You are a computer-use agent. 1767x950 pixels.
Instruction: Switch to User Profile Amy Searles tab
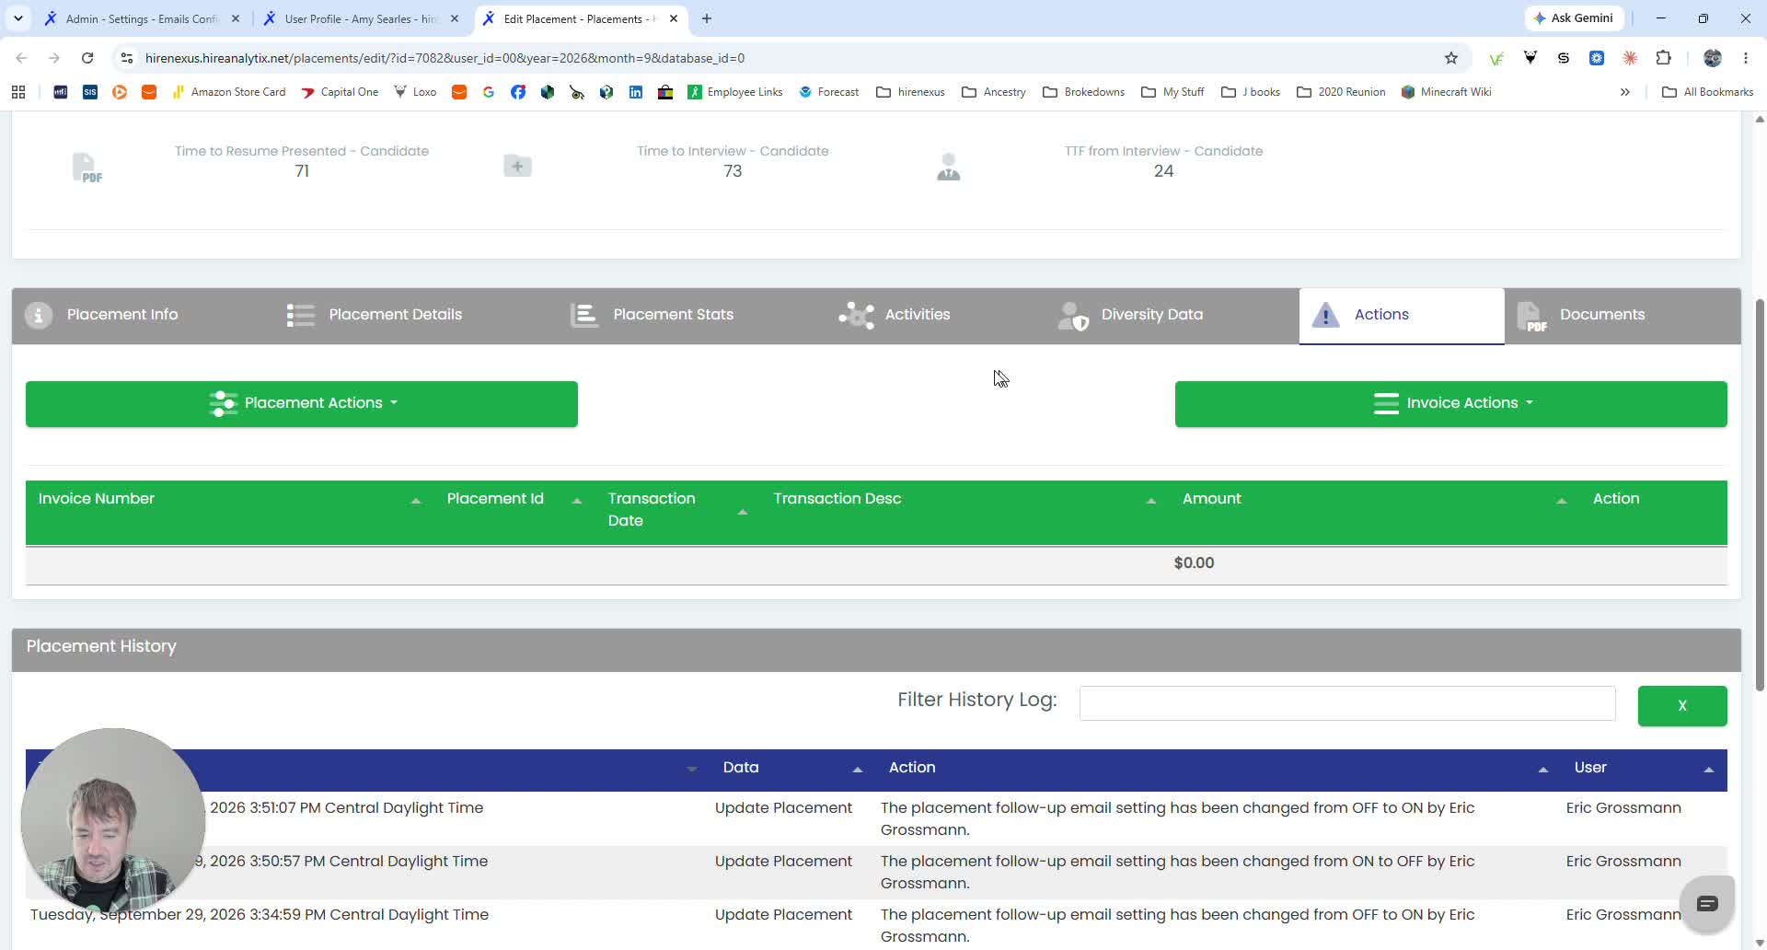(361, 18)
